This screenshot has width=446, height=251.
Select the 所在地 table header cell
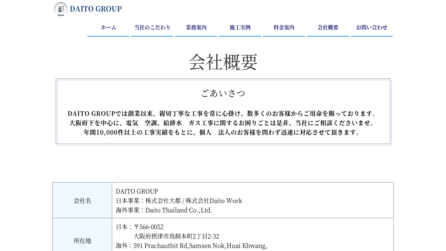click(82, 241)
